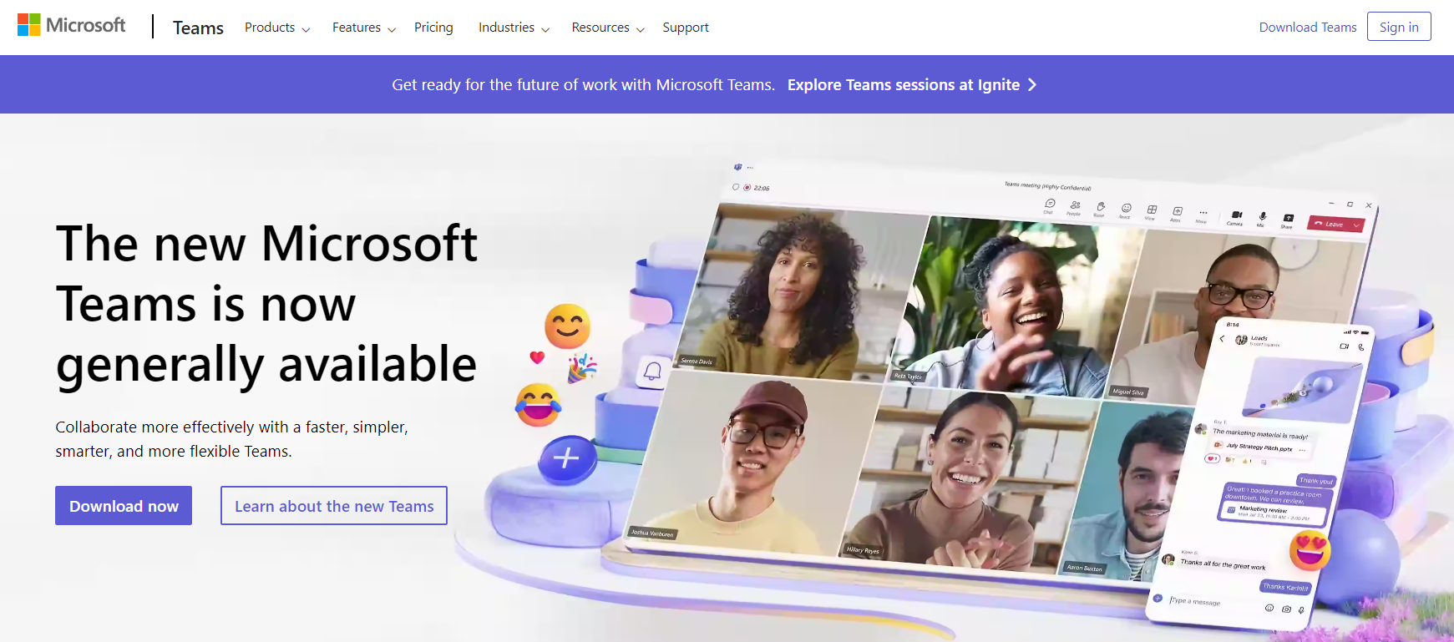Open the Download Teams link in the header
The image size is (1454, 642).
click(x=1308, y=27)
